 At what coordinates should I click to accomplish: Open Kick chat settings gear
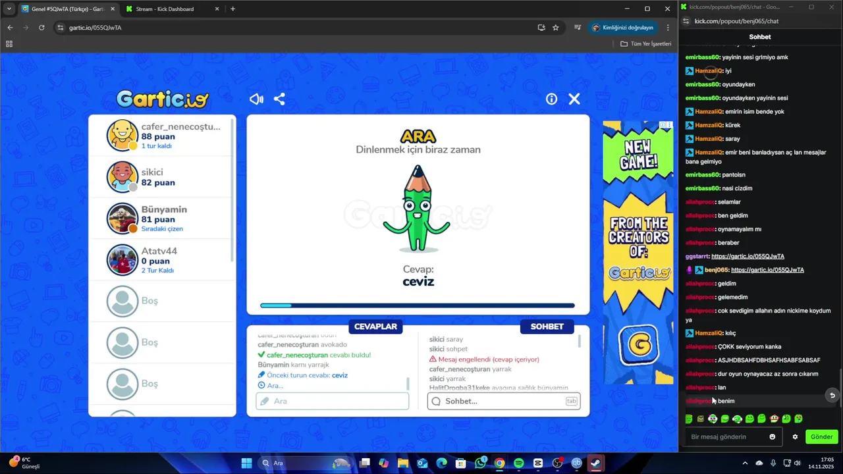tap(795, 436)
